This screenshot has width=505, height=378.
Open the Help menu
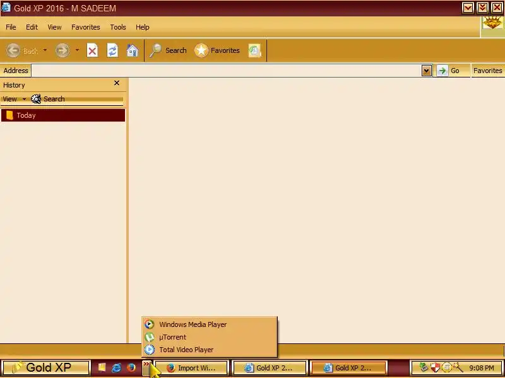[143, 27]
